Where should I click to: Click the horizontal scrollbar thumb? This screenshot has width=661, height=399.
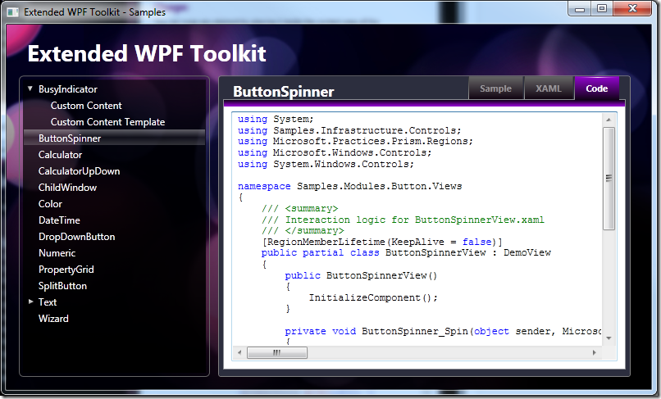[277, 352]
